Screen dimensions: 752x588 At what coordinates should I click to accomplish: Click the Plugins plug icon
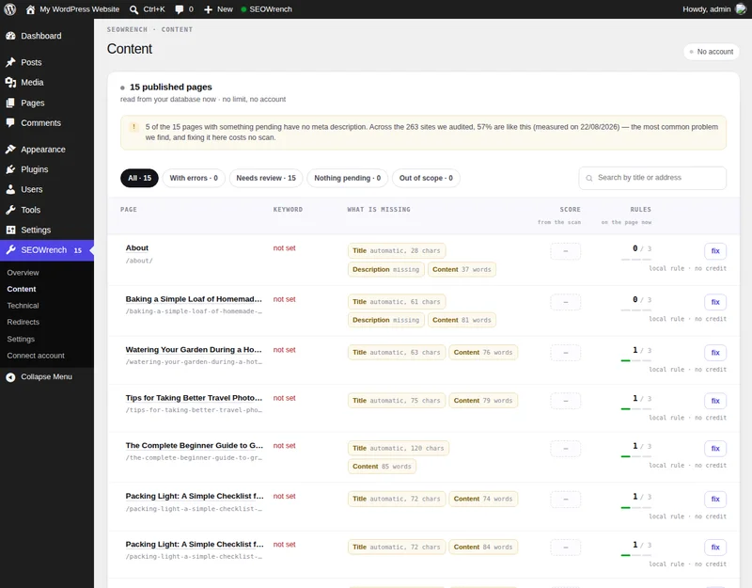coord(10,169)
